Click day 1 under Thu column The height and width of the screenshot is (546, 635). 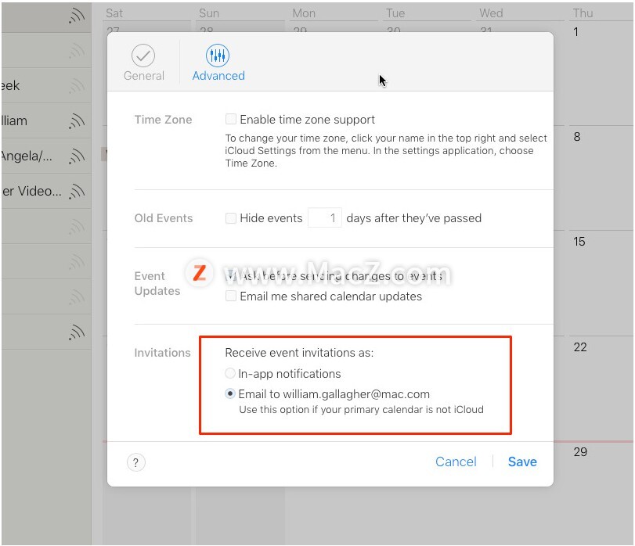575,32
